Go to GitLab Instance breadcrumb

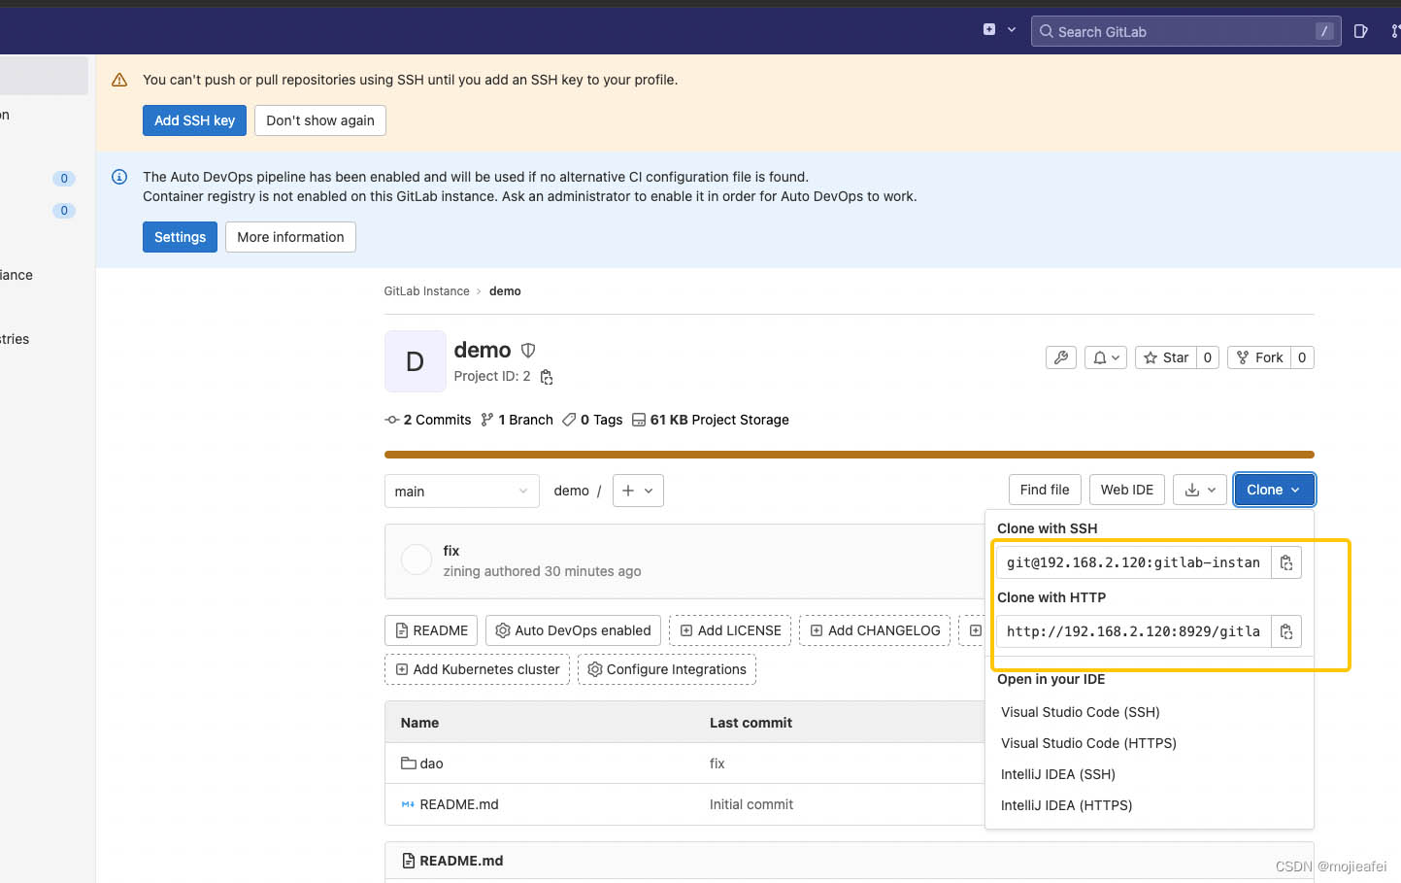point(426,291)
